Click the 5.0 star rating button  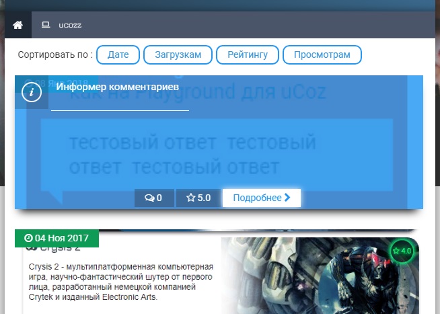point(198,198)
